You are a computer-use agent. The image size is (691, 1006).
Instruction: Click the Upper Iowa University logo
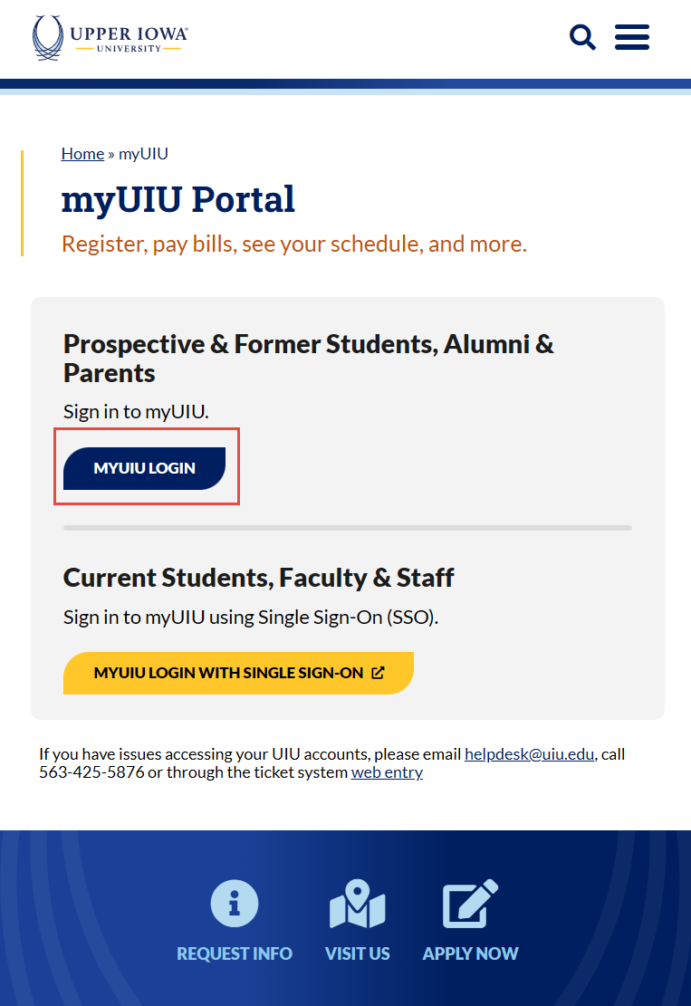pyautogui.click(x=110, y=38)
